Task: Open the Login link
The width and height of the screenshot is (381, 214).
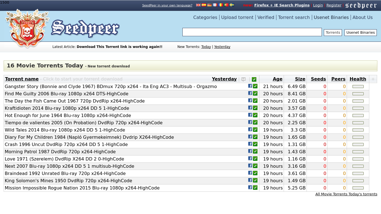Action: (318, 5)
